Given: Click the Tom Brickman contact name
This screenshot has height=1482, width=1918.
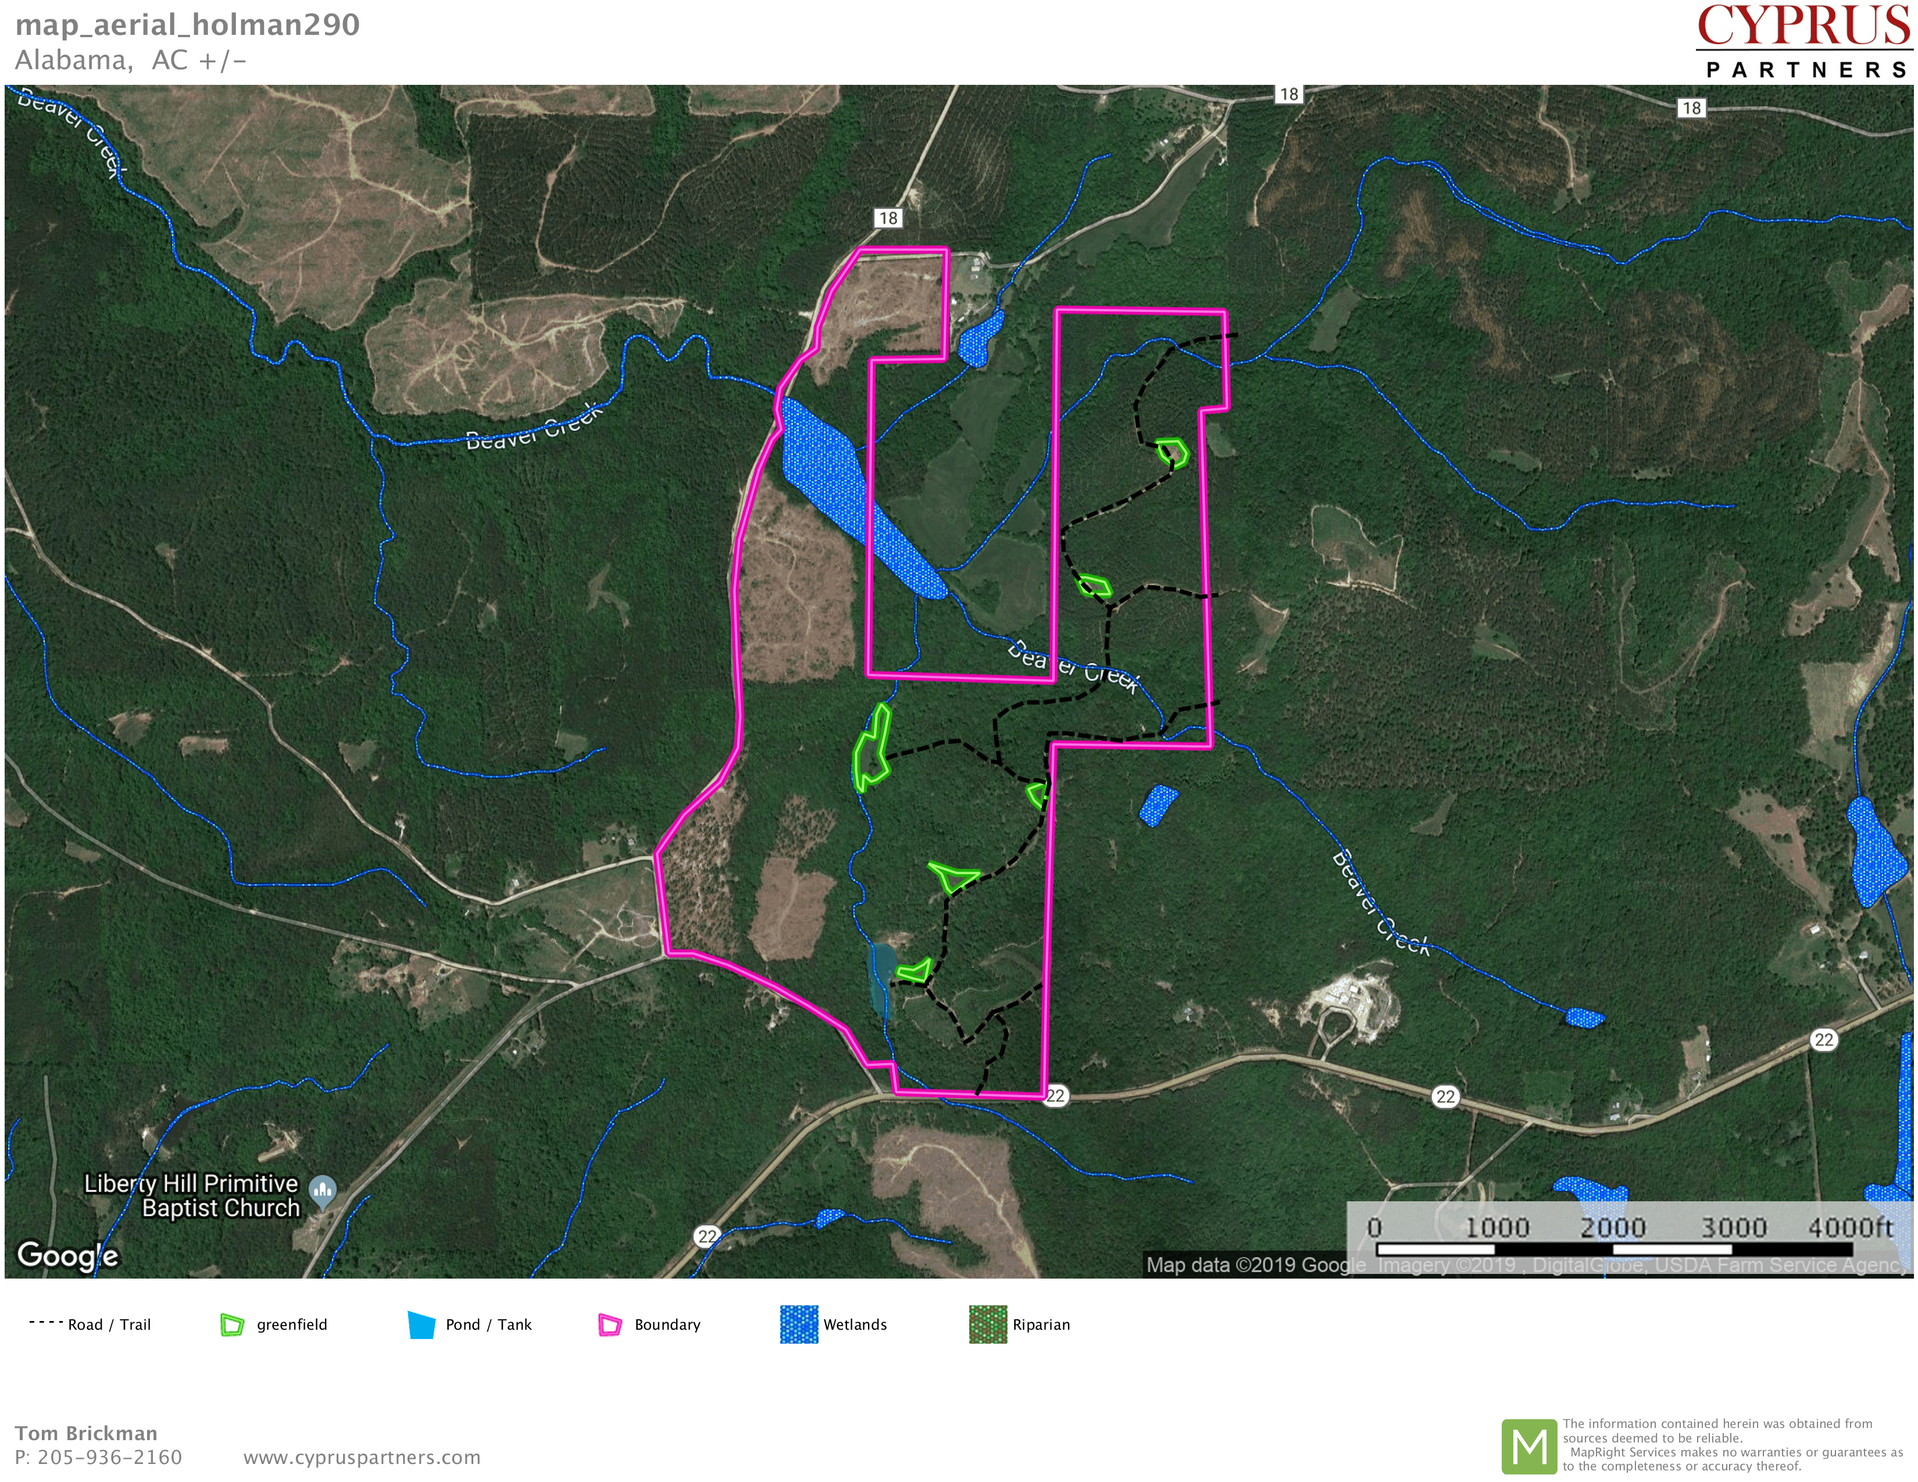Looking at the screenshot, I should pyautogui.click(x=86, y=1433).
